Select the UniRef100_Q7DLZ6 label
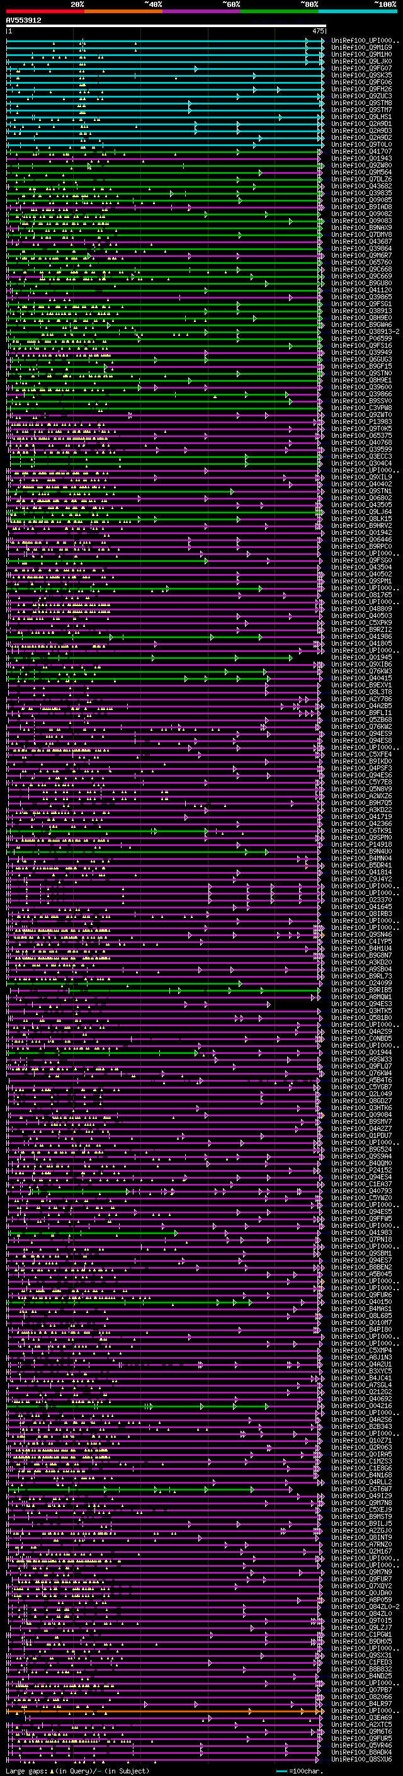Viewport: 403px width, 1776px height. [361, 180]
